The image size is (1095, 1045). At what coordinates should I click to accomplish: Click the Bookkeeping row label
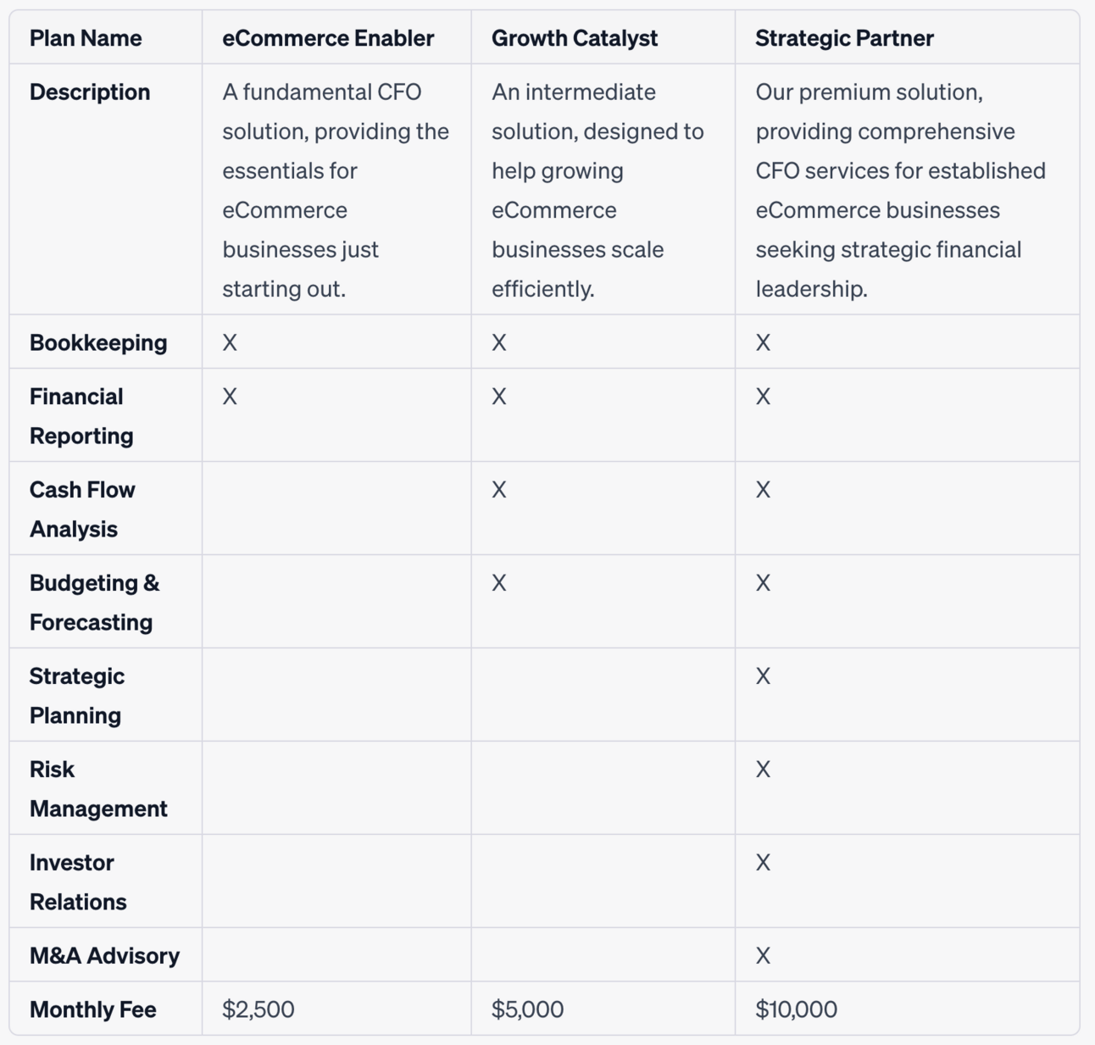(x=98, y=342)
